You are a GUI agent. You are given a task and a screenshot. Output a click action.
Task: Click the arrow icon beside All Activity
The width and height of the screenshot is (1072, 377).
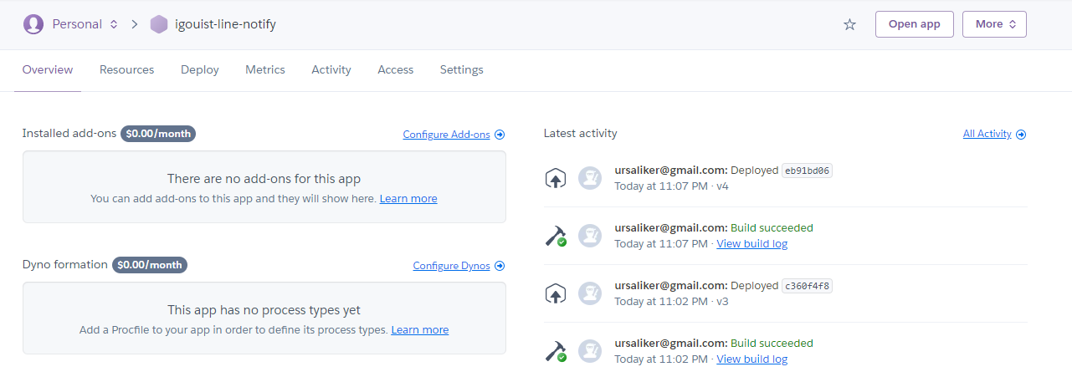pyautogui.click(x=1021, y=134)
